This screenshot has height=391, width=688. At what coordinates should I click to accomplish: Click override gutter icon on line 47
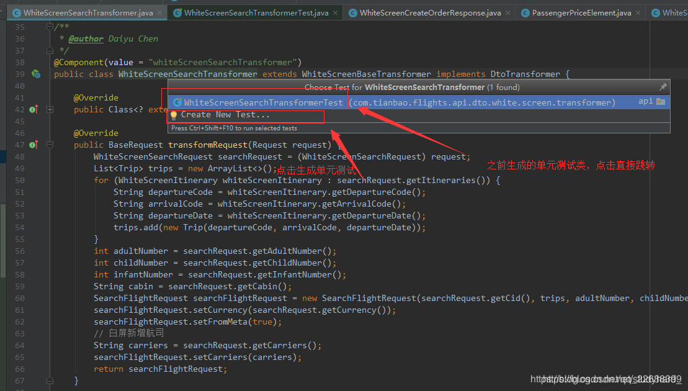tap(34, 145)
